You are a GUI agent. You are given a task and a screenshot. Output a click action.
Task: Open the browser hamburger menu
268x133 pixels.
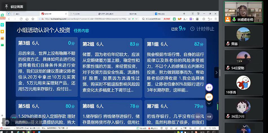216,19
